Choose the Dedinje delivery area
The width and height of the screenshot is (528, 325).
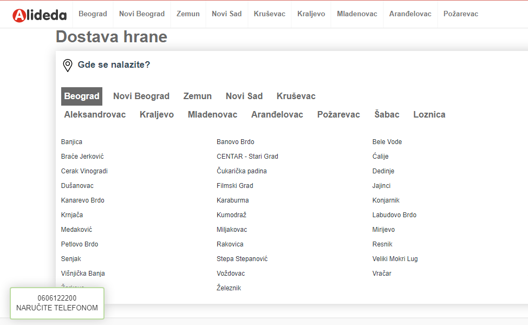coord(383,171)
